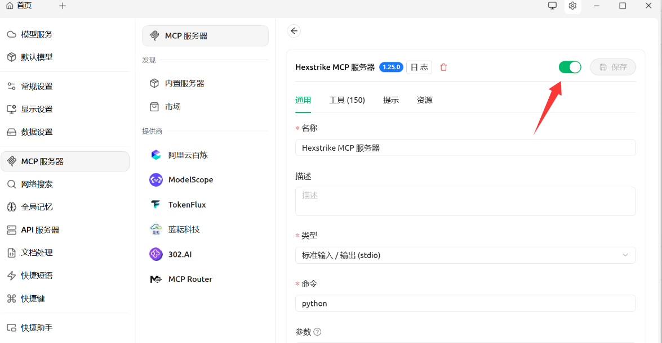Expand the 类型 dropdown

point(465,255)
